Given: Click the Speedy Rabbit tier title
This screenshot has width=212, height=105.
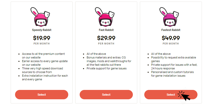Looking at the screenshot, I should click(42, 30).
